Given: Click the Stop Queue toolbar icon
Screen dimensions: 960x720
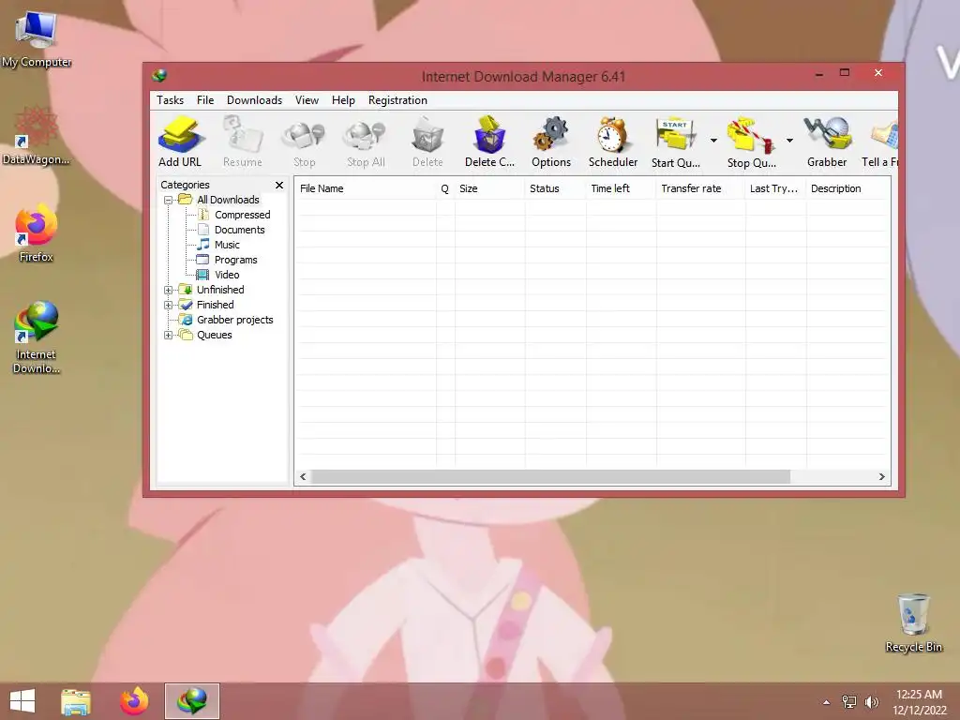Looking at the screenshot, I should (x=751, y=142).
